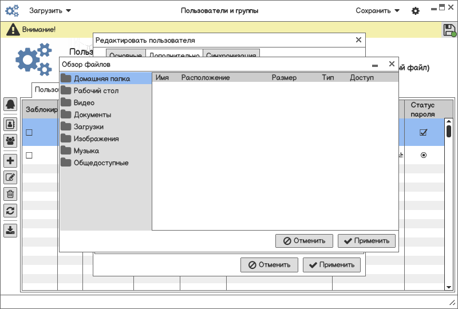Click the users table scrollbar thumb

pyautogui.click(x=449, y=131)
